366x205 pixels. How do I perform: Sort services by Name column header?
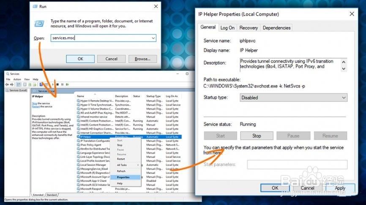pyautogui.click(x=81, y=96)
